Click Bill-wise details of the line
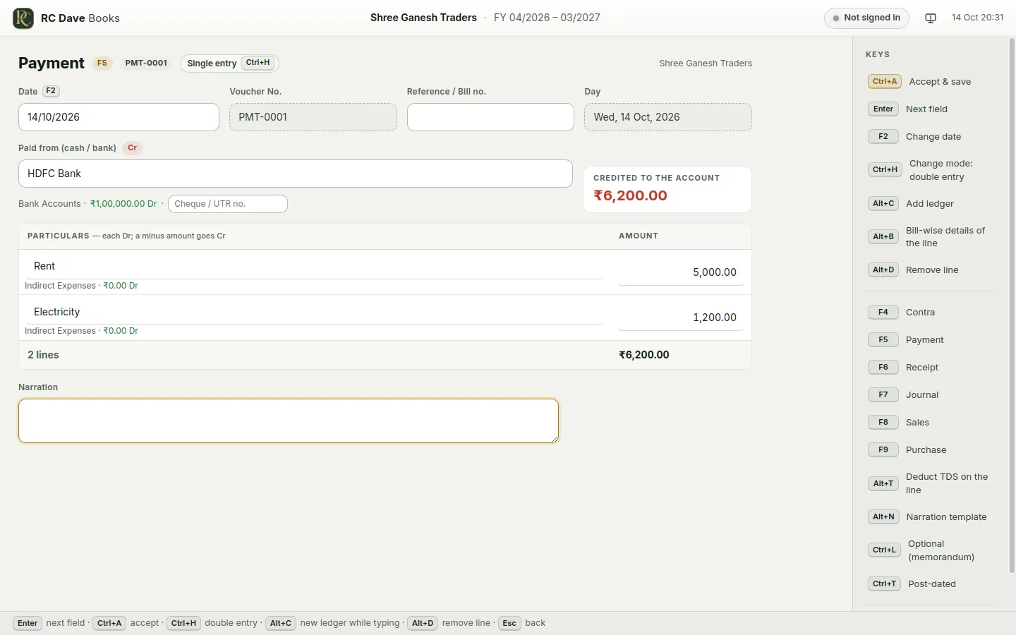1016x635 pixels. click(x=931, y=237)
